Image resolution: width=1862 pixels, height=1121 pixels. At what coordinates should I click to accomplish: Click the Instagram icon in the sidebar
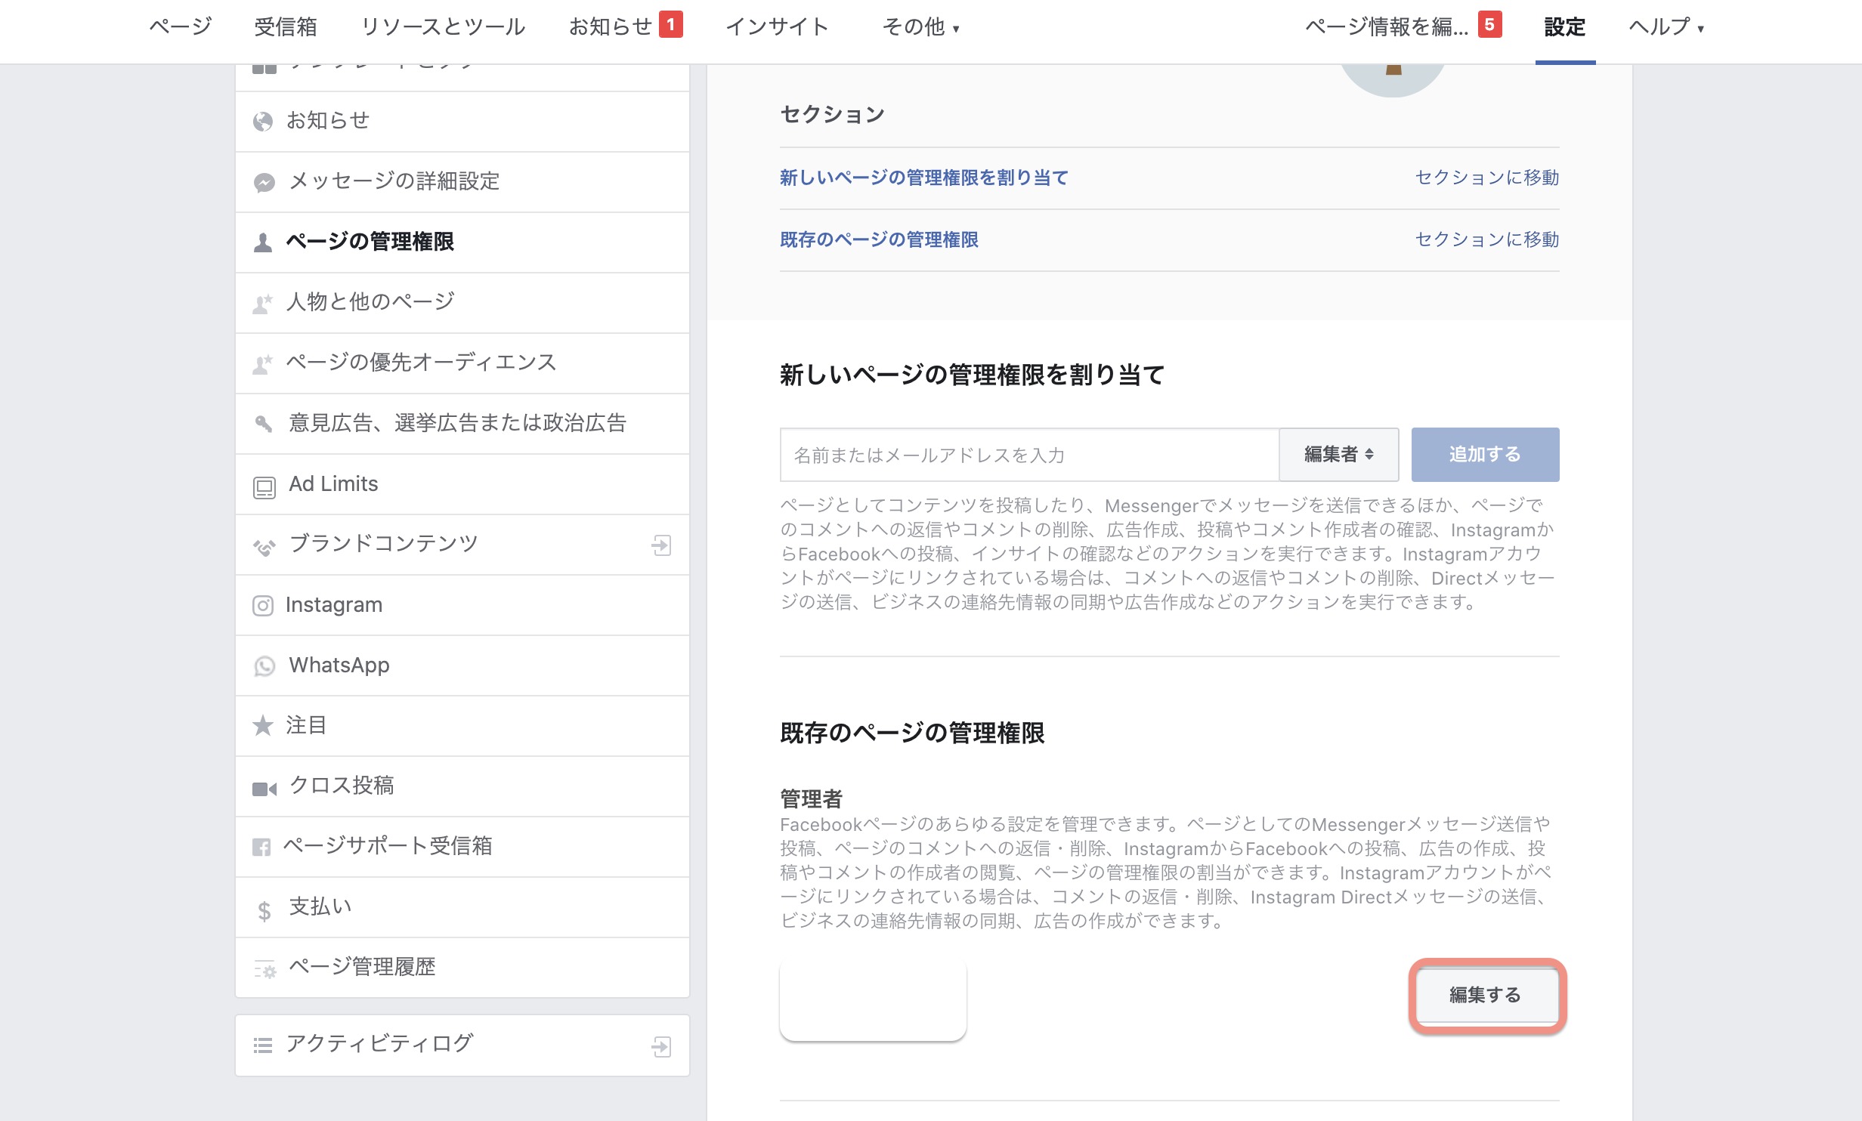(263, 606)
